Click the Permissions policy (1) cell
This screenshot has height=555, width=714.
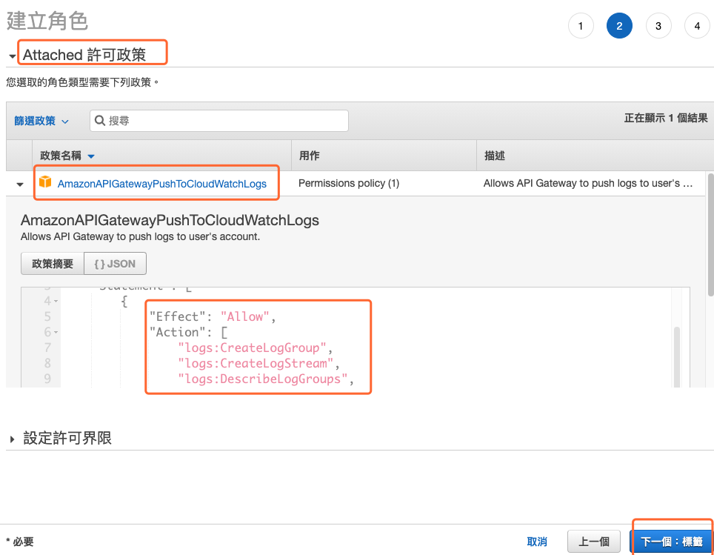click(x=349, y=183)
